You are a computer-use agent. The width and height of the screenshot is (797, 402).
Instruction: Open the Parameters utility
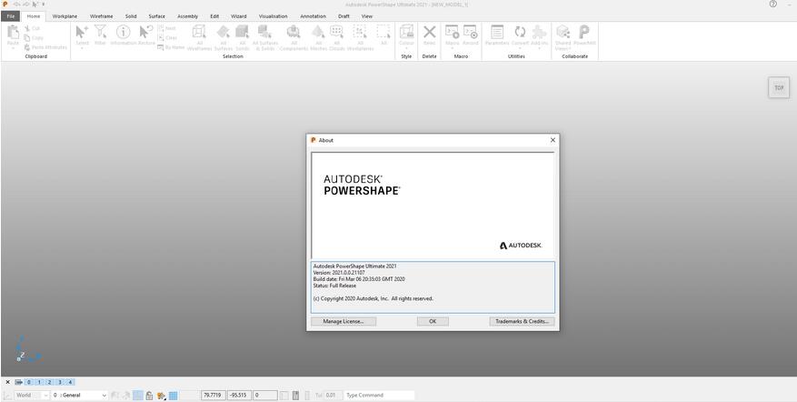pos(497,32)
